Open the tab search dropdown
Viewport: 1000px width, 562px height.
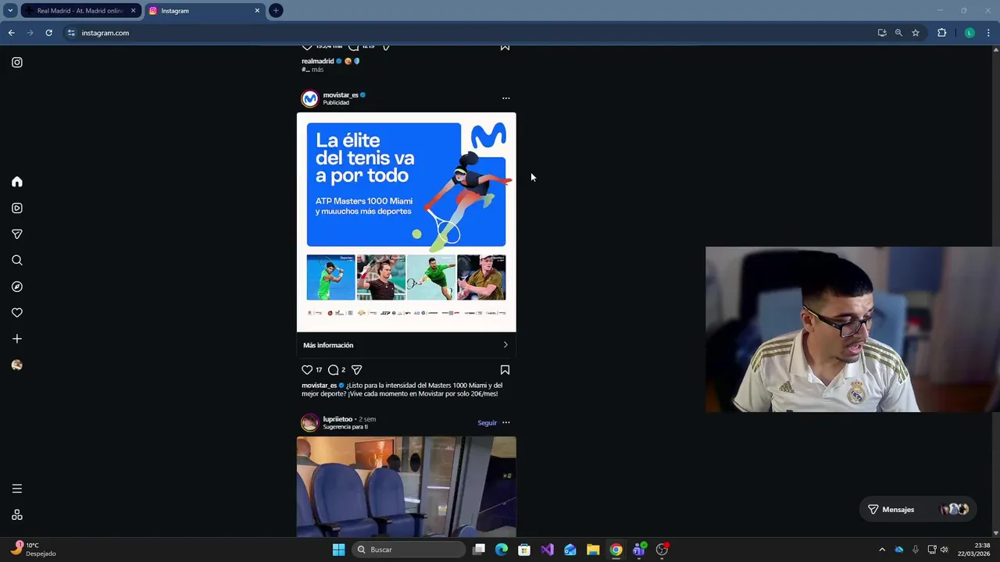coord(10,11)
